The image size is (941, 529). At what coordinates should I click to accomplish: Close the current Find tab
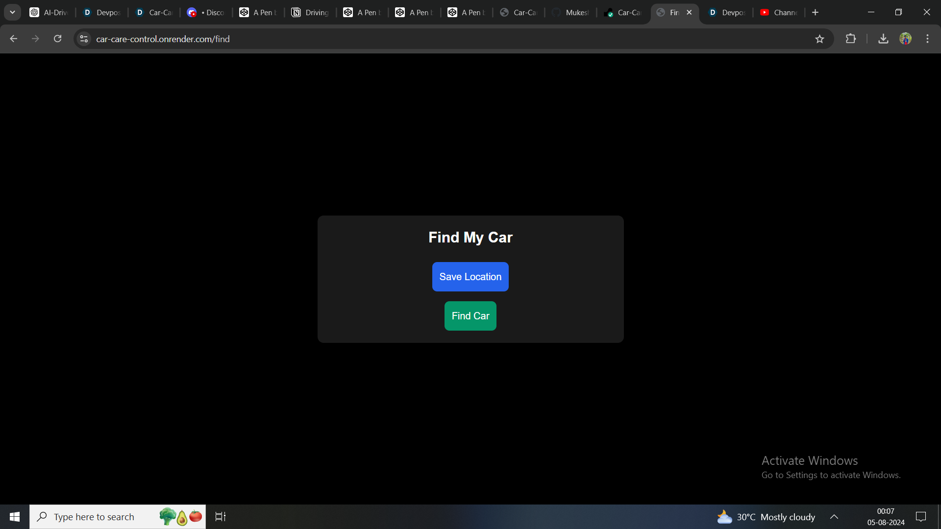[x=689, y=12]
